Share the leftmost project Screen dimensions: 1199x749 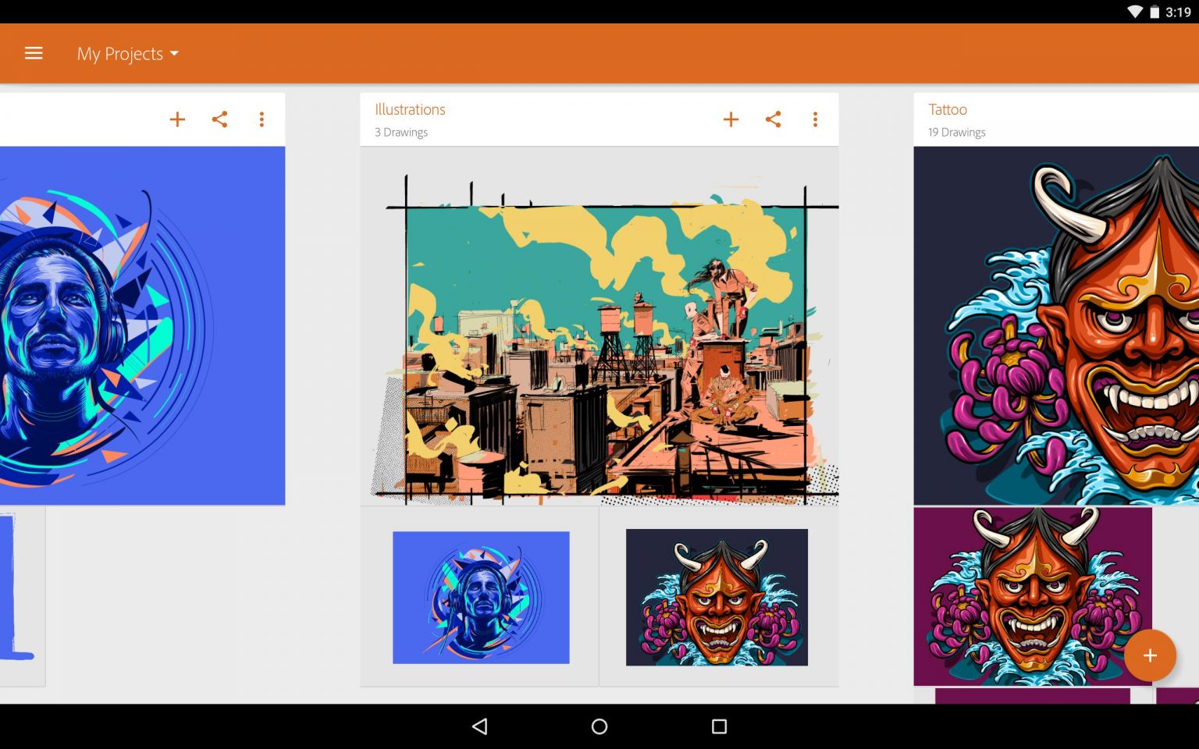pyautogui.click(x=219, y=119)
